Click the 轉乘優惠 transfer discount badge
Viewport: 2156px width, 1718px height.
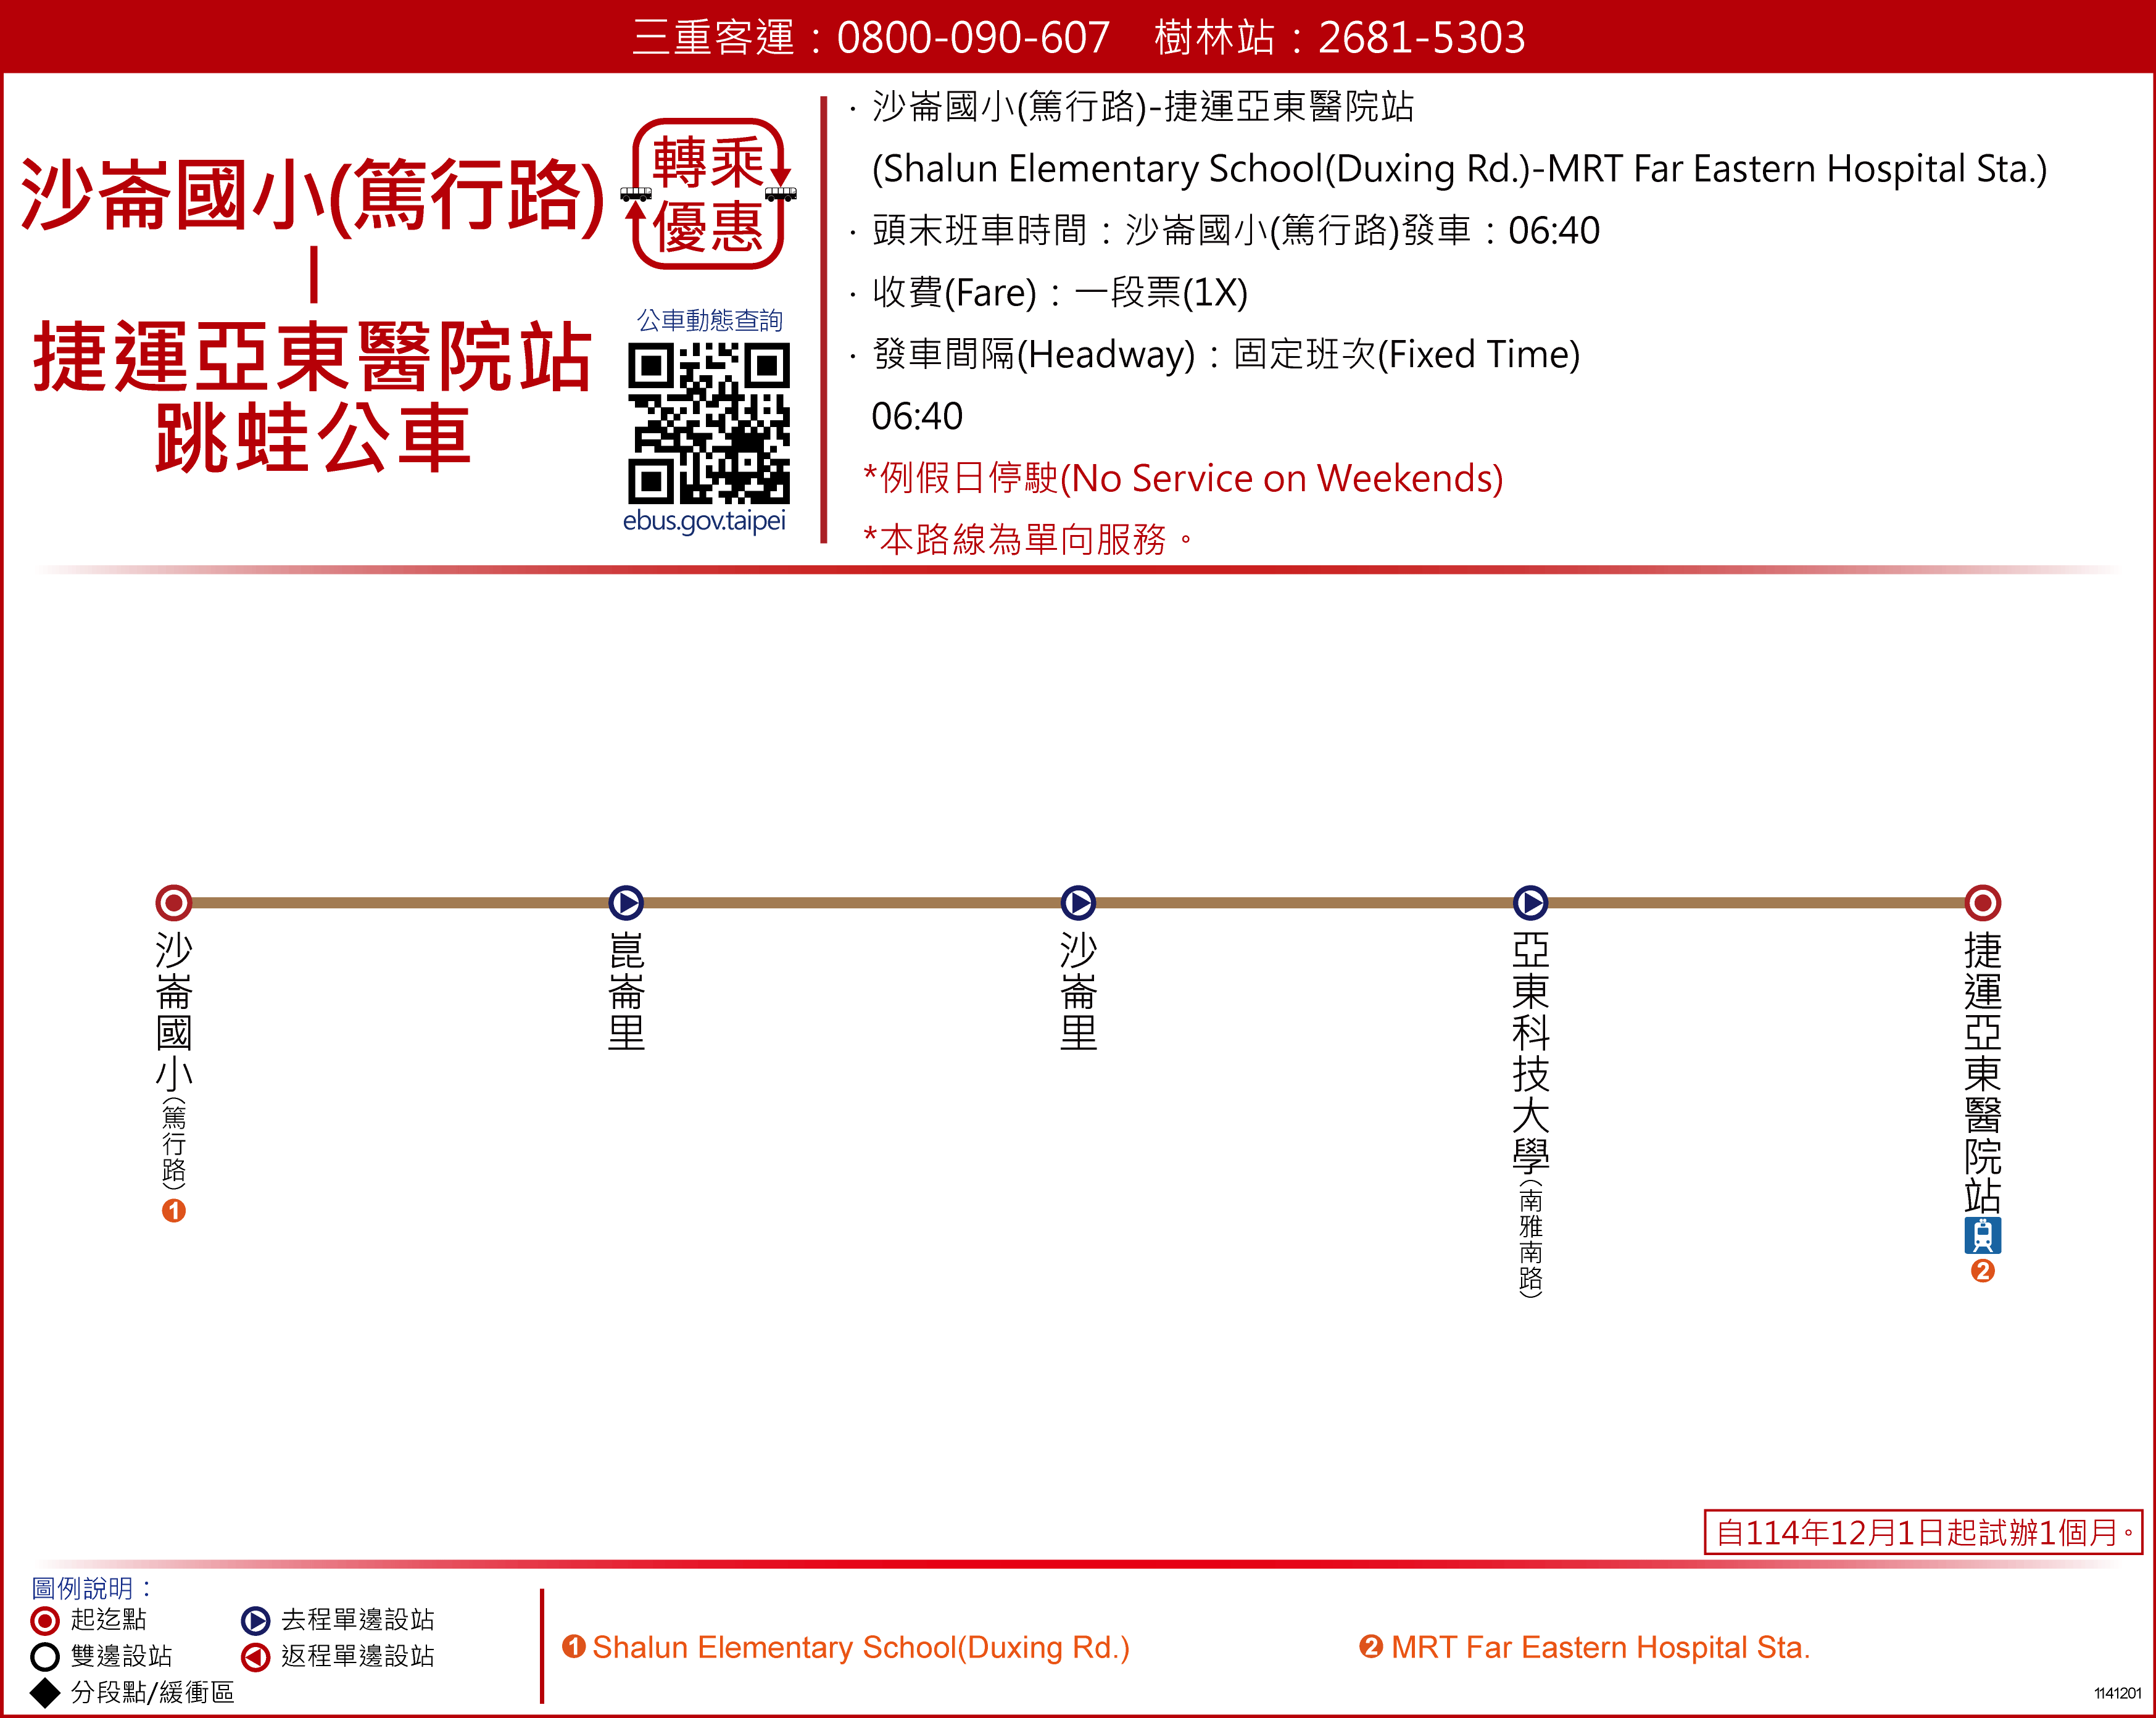pos(708,195)
